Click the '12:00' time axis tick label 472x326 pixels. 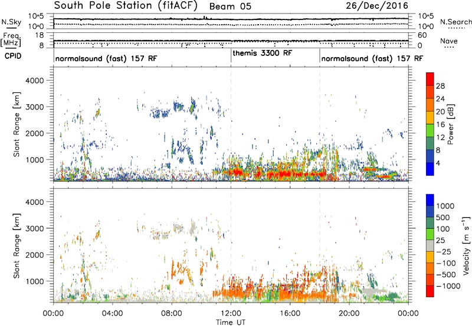[231, 314]
